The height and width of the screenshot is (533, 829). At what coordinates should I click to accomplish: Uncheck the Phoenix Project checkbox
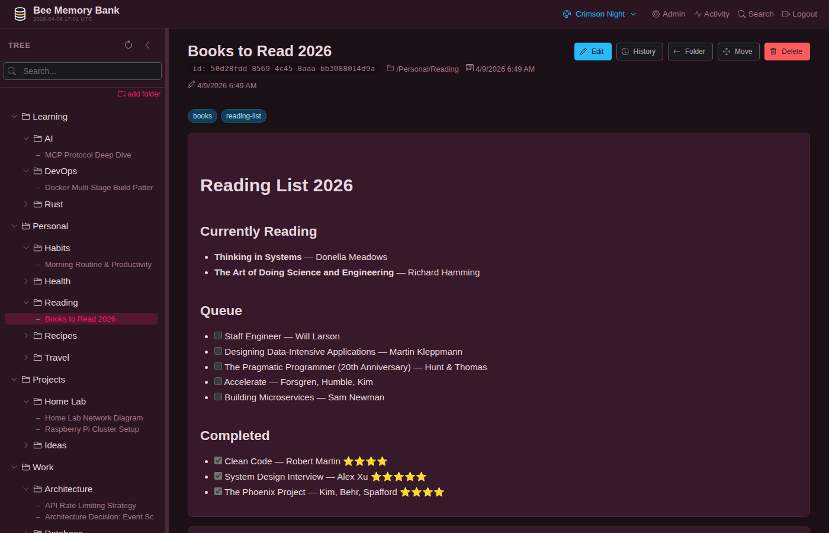[x=219, y=492]
